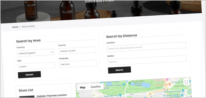
Task: Click Royal Albert Hall map marker
Action: pos(120,95)
